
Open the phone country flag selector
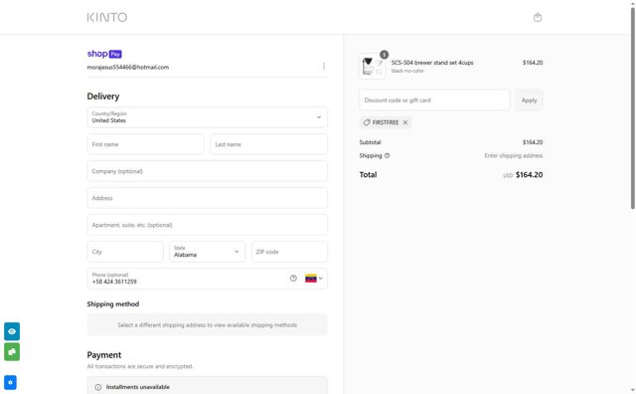coord(314,279)
